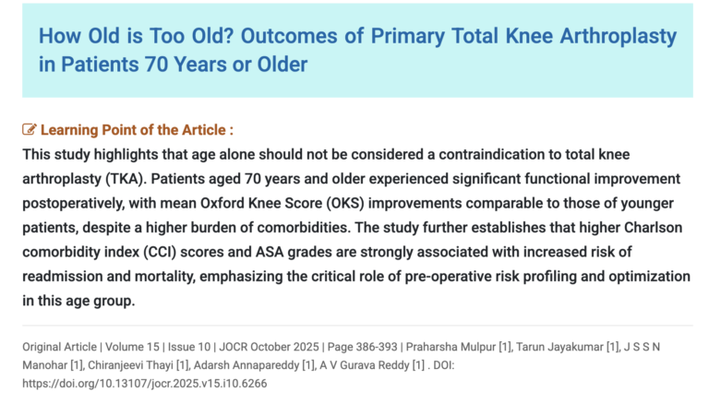Click the edit pencil icon beside Learning Point
Viewport: 709px width, 404px height.
[29, 130]
